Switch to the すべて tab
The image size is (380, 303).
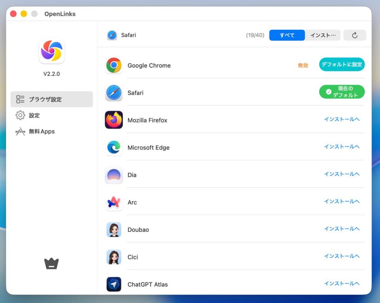[287, 35]
